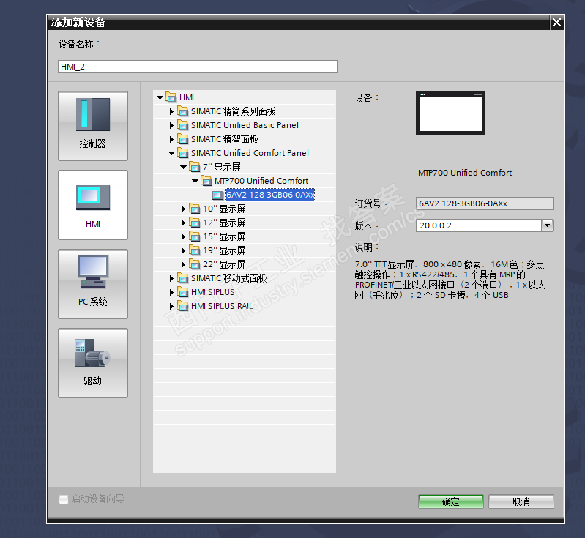Expand the 15'' 显示屏 node
585x538 pixels.
(x=183, y=237)
